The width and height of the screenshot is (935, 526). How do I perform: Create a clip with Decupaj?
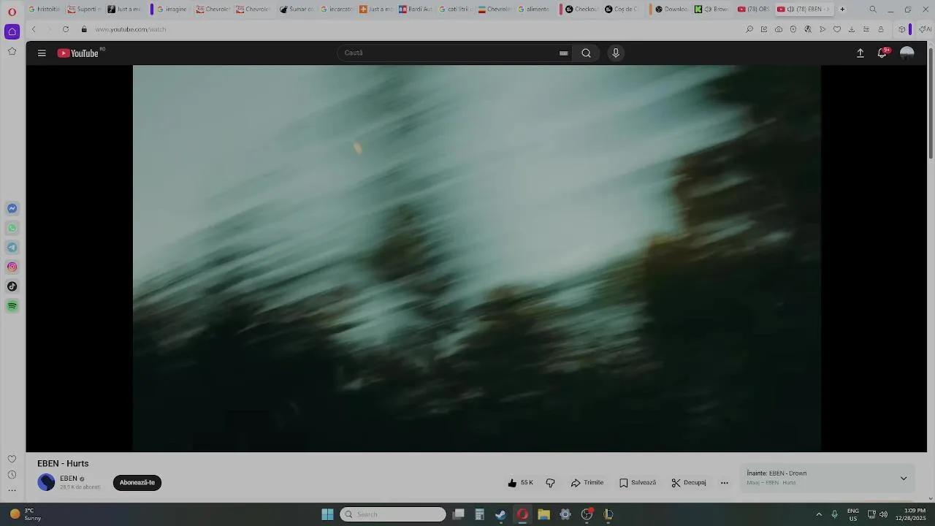click(689, 483)
